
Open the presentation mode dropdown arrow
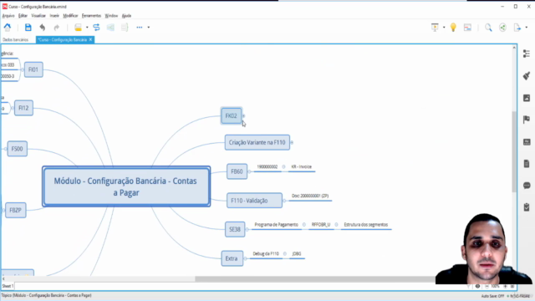pyautogui.click(x=444, y=28)
